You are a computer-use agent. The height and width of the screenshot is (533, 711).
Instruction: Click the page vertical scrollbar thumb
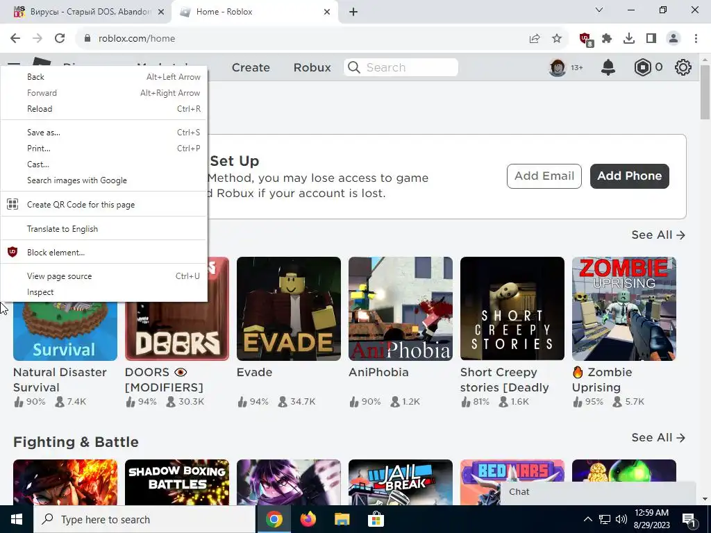pyautogui.click(x=705, y=92)
